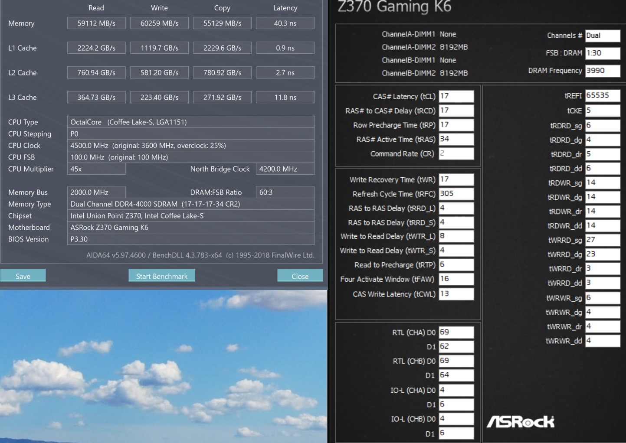Click the CAS Write Latency (tCWL) field

tap(456, 294)
